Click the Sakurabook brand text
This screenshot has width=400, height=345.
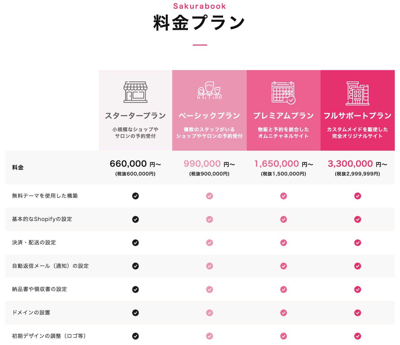coord(199,6)
